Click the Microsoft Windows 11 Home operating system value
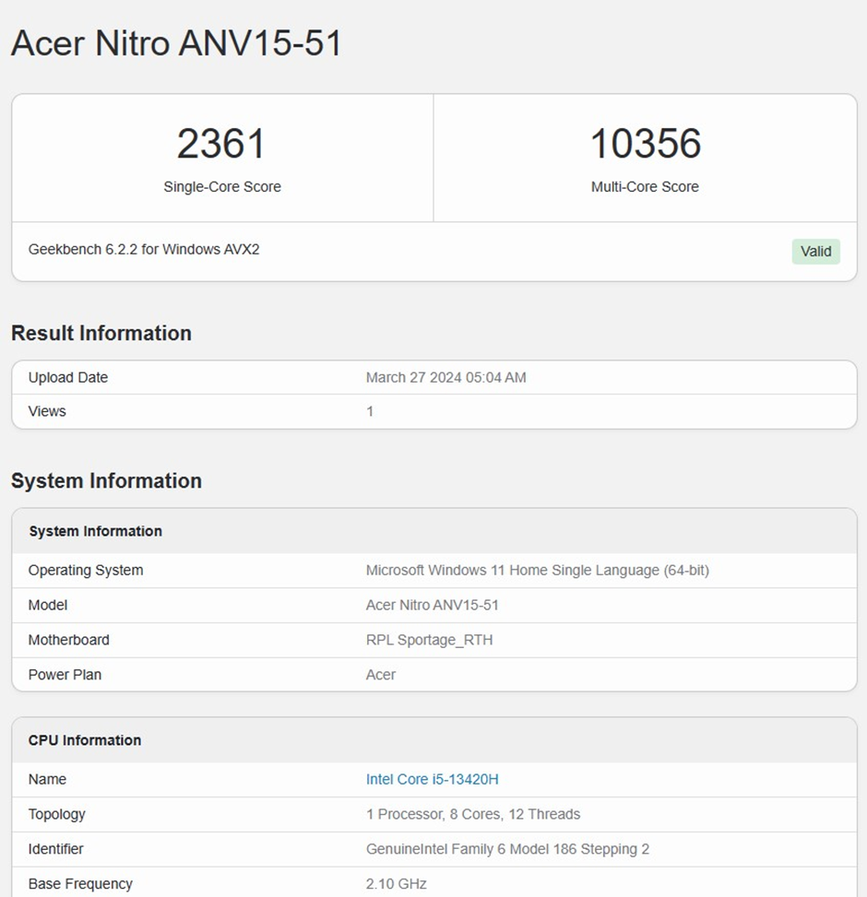This screenshot has width=867, height=897. tap(537, 570)
